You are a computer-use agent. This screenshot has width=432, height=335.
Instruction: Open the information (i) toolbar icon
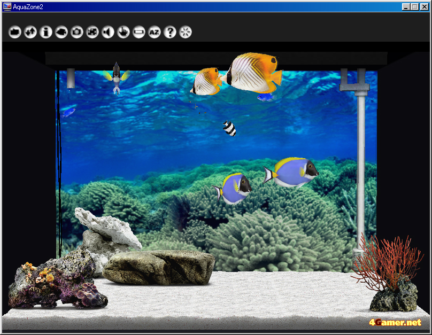[45, 33]
